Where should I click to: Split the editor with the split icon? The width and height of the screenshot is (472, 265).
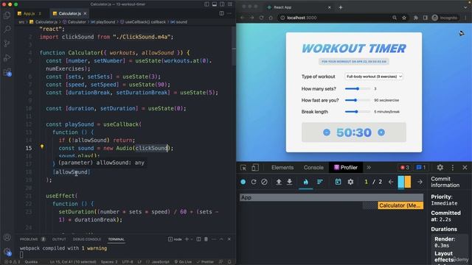[221, 13]
